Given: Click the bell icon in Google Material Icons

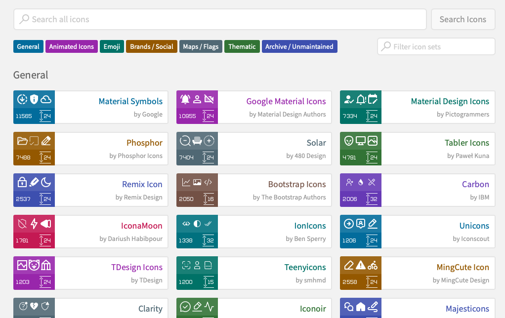Looking at the screenshot, I should (x=185, y=99).
